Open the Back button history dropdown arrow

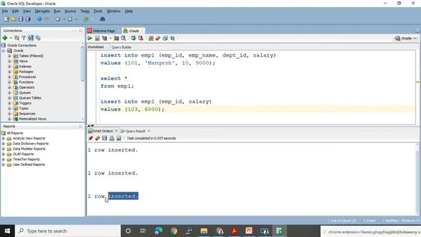(64, 19)
